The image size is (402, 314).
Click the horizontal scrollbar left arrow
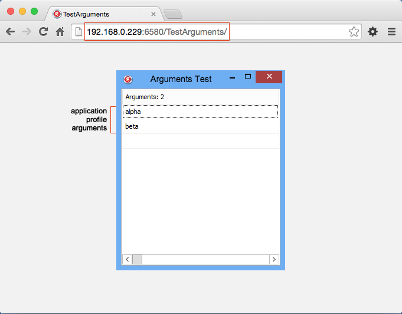pos(128,259)
